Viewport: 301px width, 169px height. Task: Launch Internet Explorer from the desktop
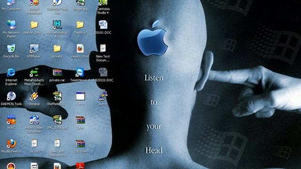(11, 72)
